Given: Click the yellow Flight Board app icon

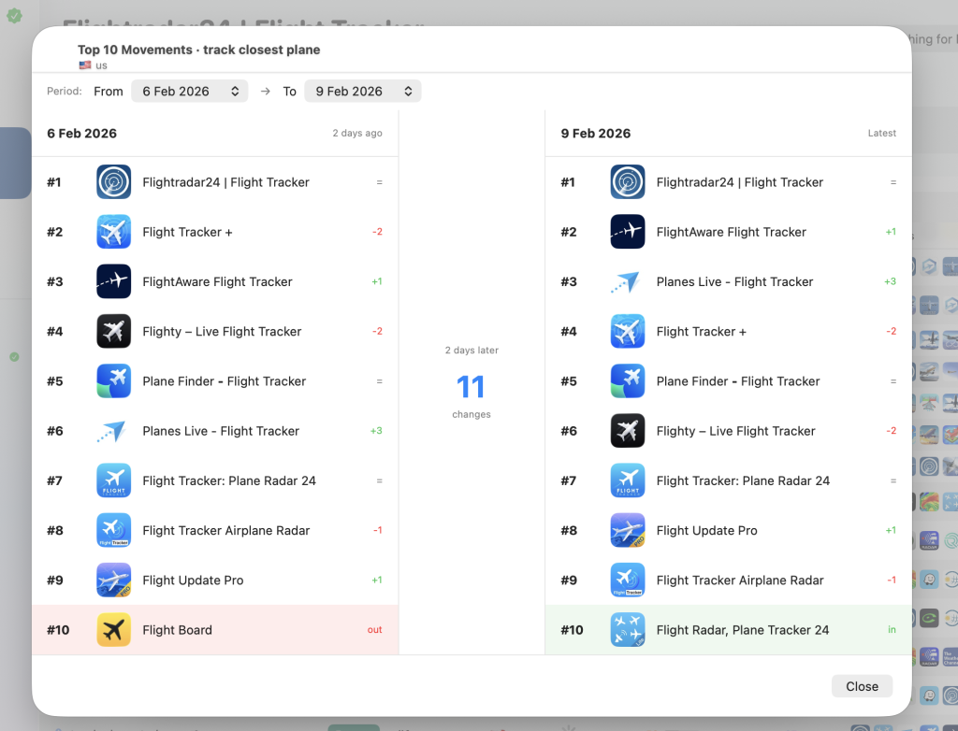Looking at the screenshot, I should (113, 630).
